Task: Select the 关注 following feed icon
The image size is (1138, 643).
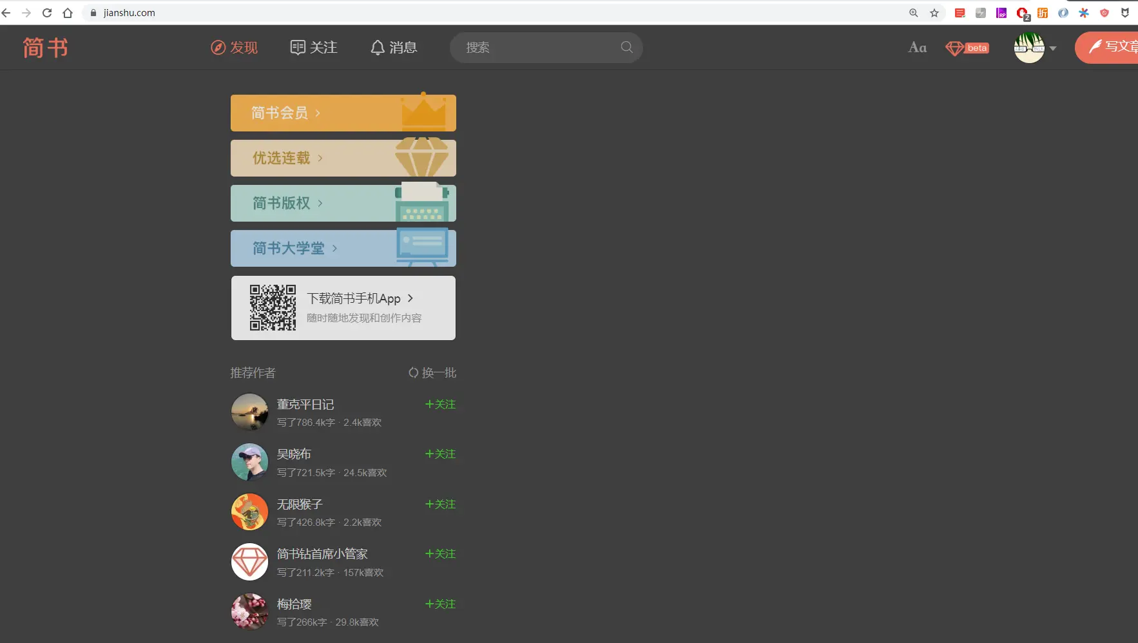Action: click(x=297, y=47)
